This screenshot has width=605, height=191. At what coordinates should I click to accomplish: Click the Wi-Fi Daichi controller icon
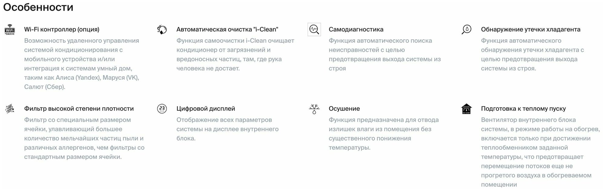click(x=10, y=30)
